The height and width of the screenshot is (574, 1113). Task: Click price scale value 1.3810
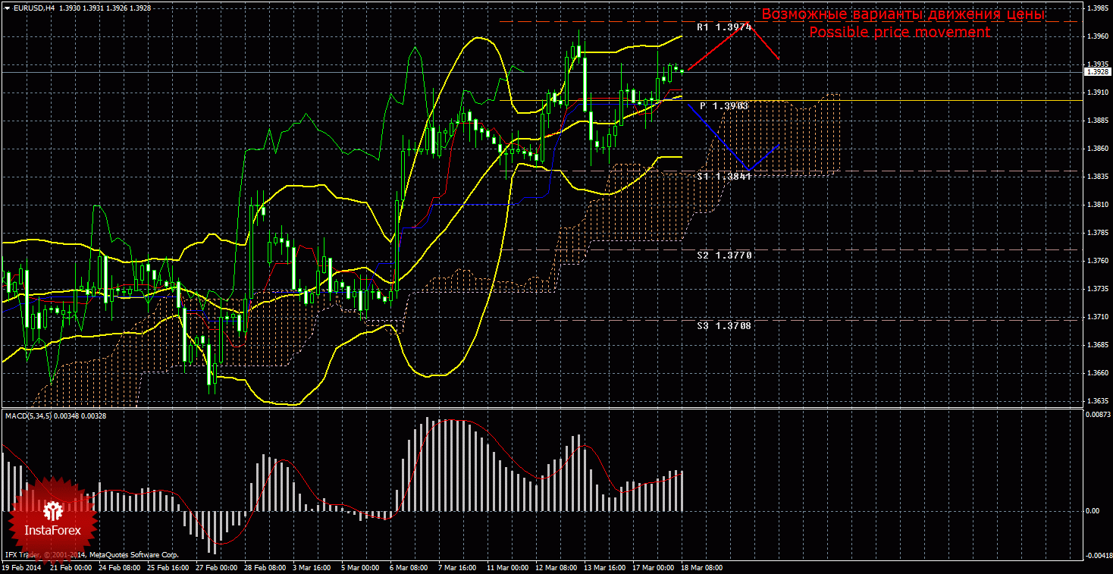point(1098,205)
